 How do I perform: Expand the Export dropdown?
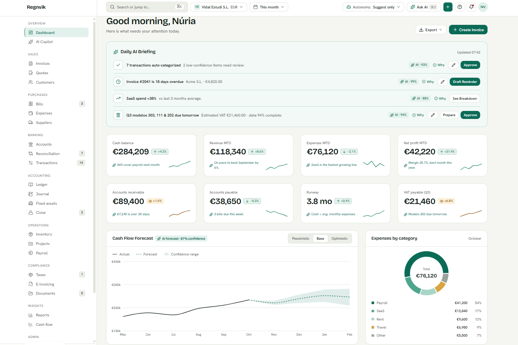tap(431, 30)
